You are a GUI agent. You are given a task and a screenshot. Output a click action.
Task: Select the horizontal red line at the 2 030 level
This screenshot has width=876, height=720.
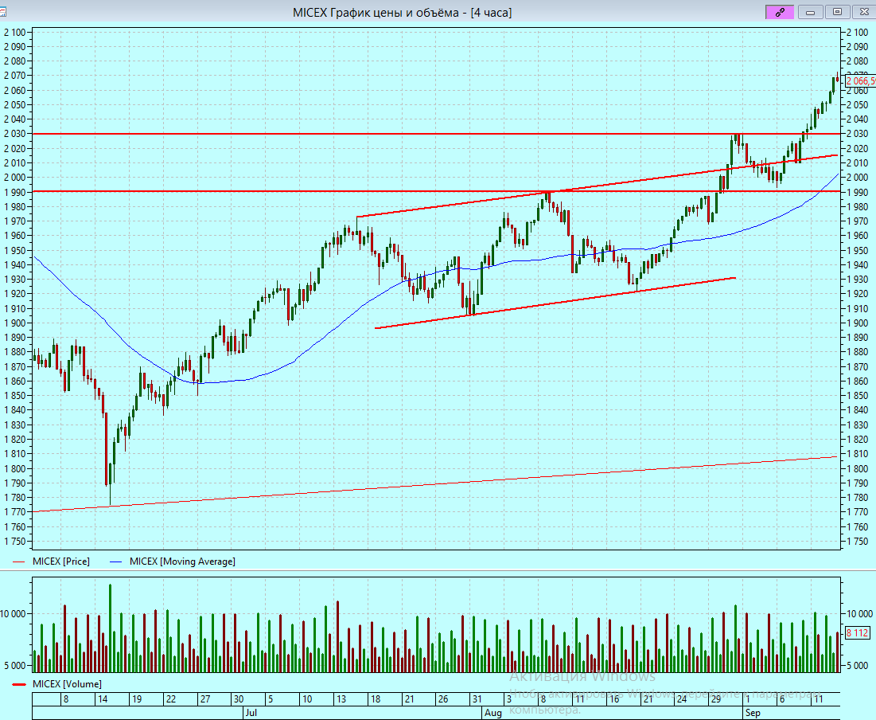point(436,134)
